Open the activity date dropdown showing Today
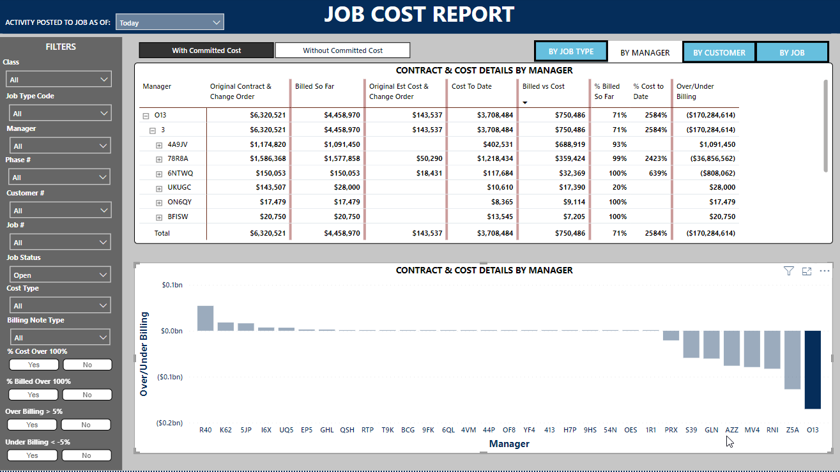This screenshot has width=840, height=472. pos(169,21)
